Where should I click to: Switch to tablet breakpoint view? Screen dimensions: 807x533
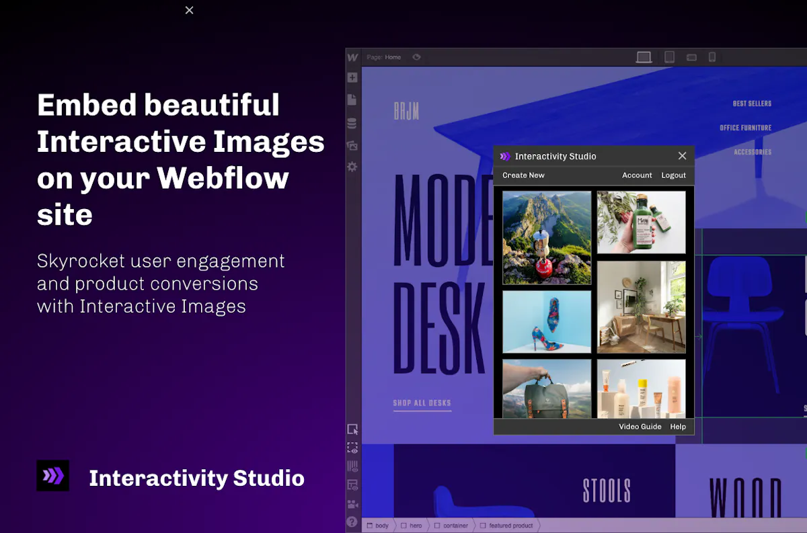click(669, 57)
